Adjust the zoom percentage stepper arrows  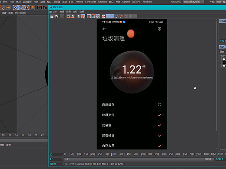63,164
